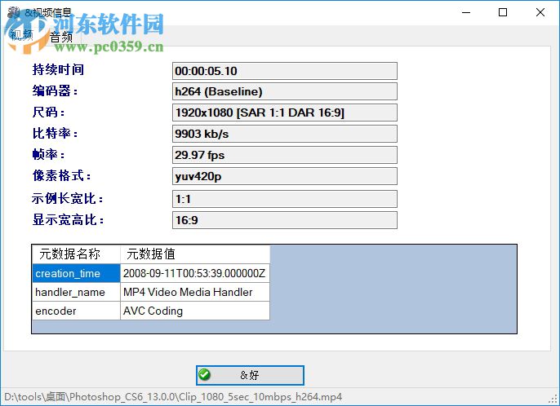Select the creation_time value 2008-09-11T00:53:39.000000Z
Viewport: 560px width, 406px height.
[x=195, y=273]
